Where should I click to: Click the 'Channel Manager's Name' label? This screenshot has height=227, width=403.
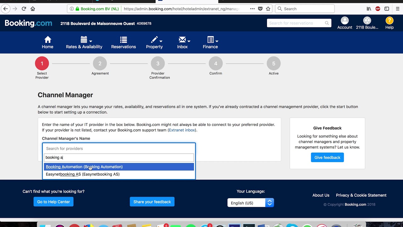[x=66, y=138]
